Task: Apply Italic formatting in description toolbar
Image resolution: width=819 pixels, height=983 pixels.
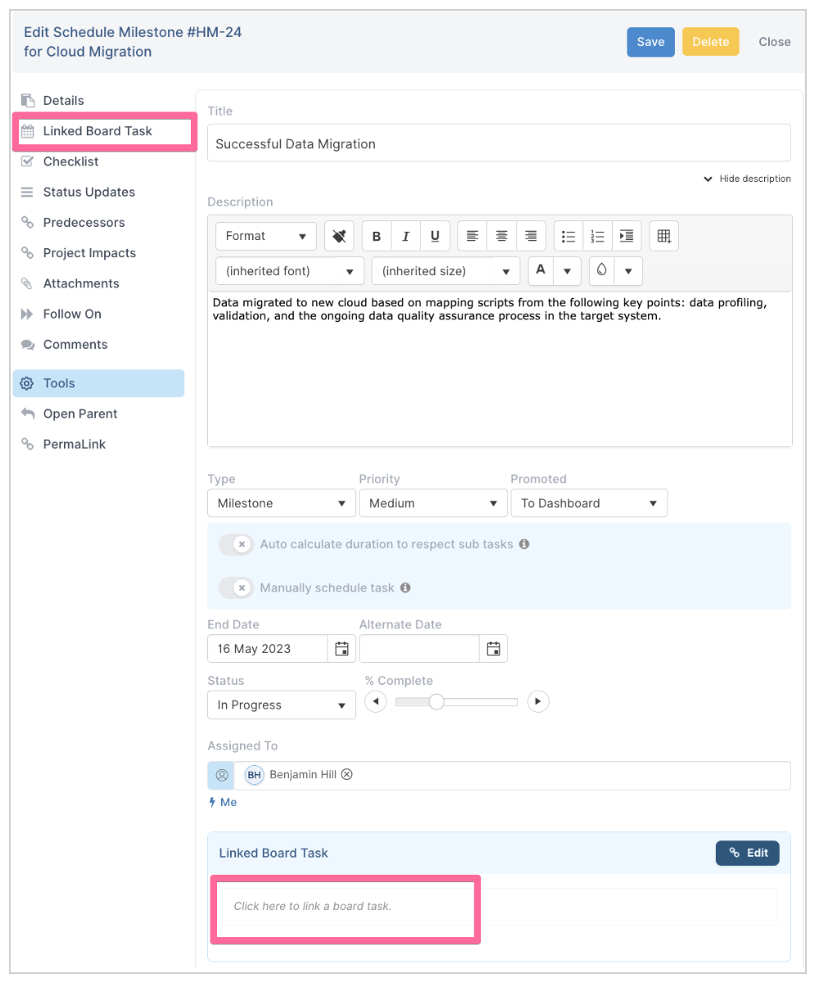Action: point(405,236)
